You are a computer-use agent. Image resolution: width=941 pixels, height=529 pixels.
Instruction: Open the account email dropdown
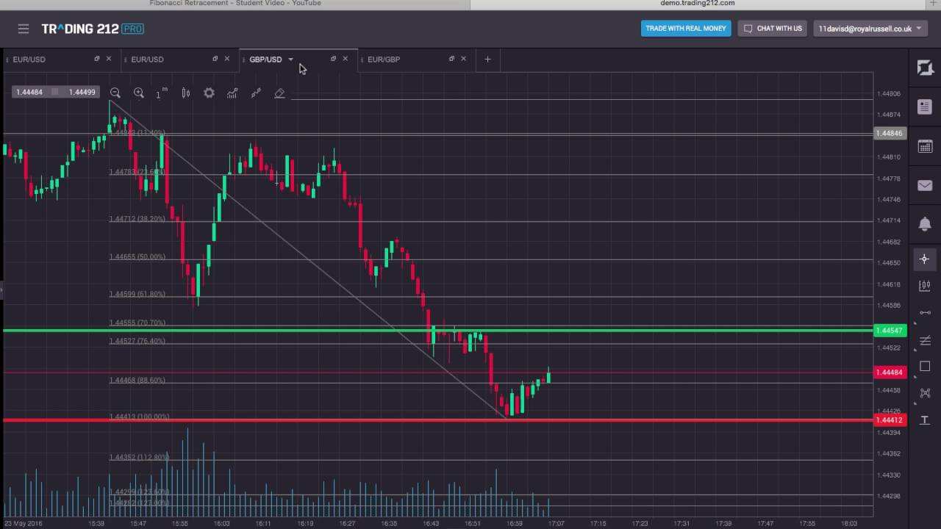(870, 29)
